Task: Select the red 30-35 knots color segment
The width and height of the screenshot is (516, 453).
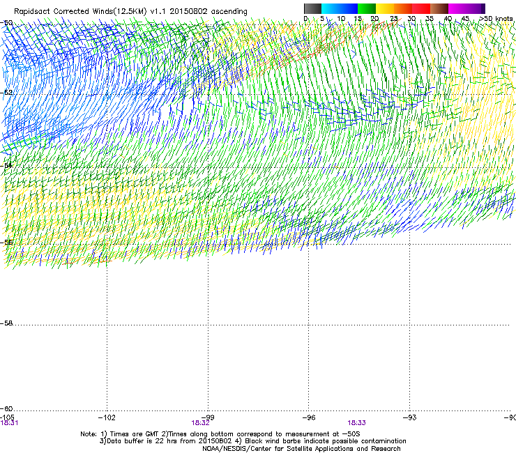Action: [421, 8]
